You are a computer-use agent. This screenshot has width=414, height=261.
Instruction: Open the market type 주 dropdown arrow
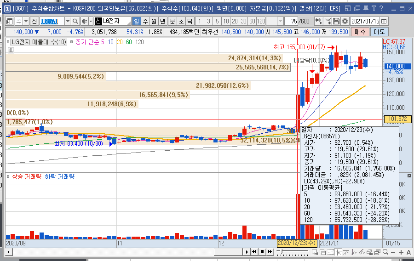26,21
